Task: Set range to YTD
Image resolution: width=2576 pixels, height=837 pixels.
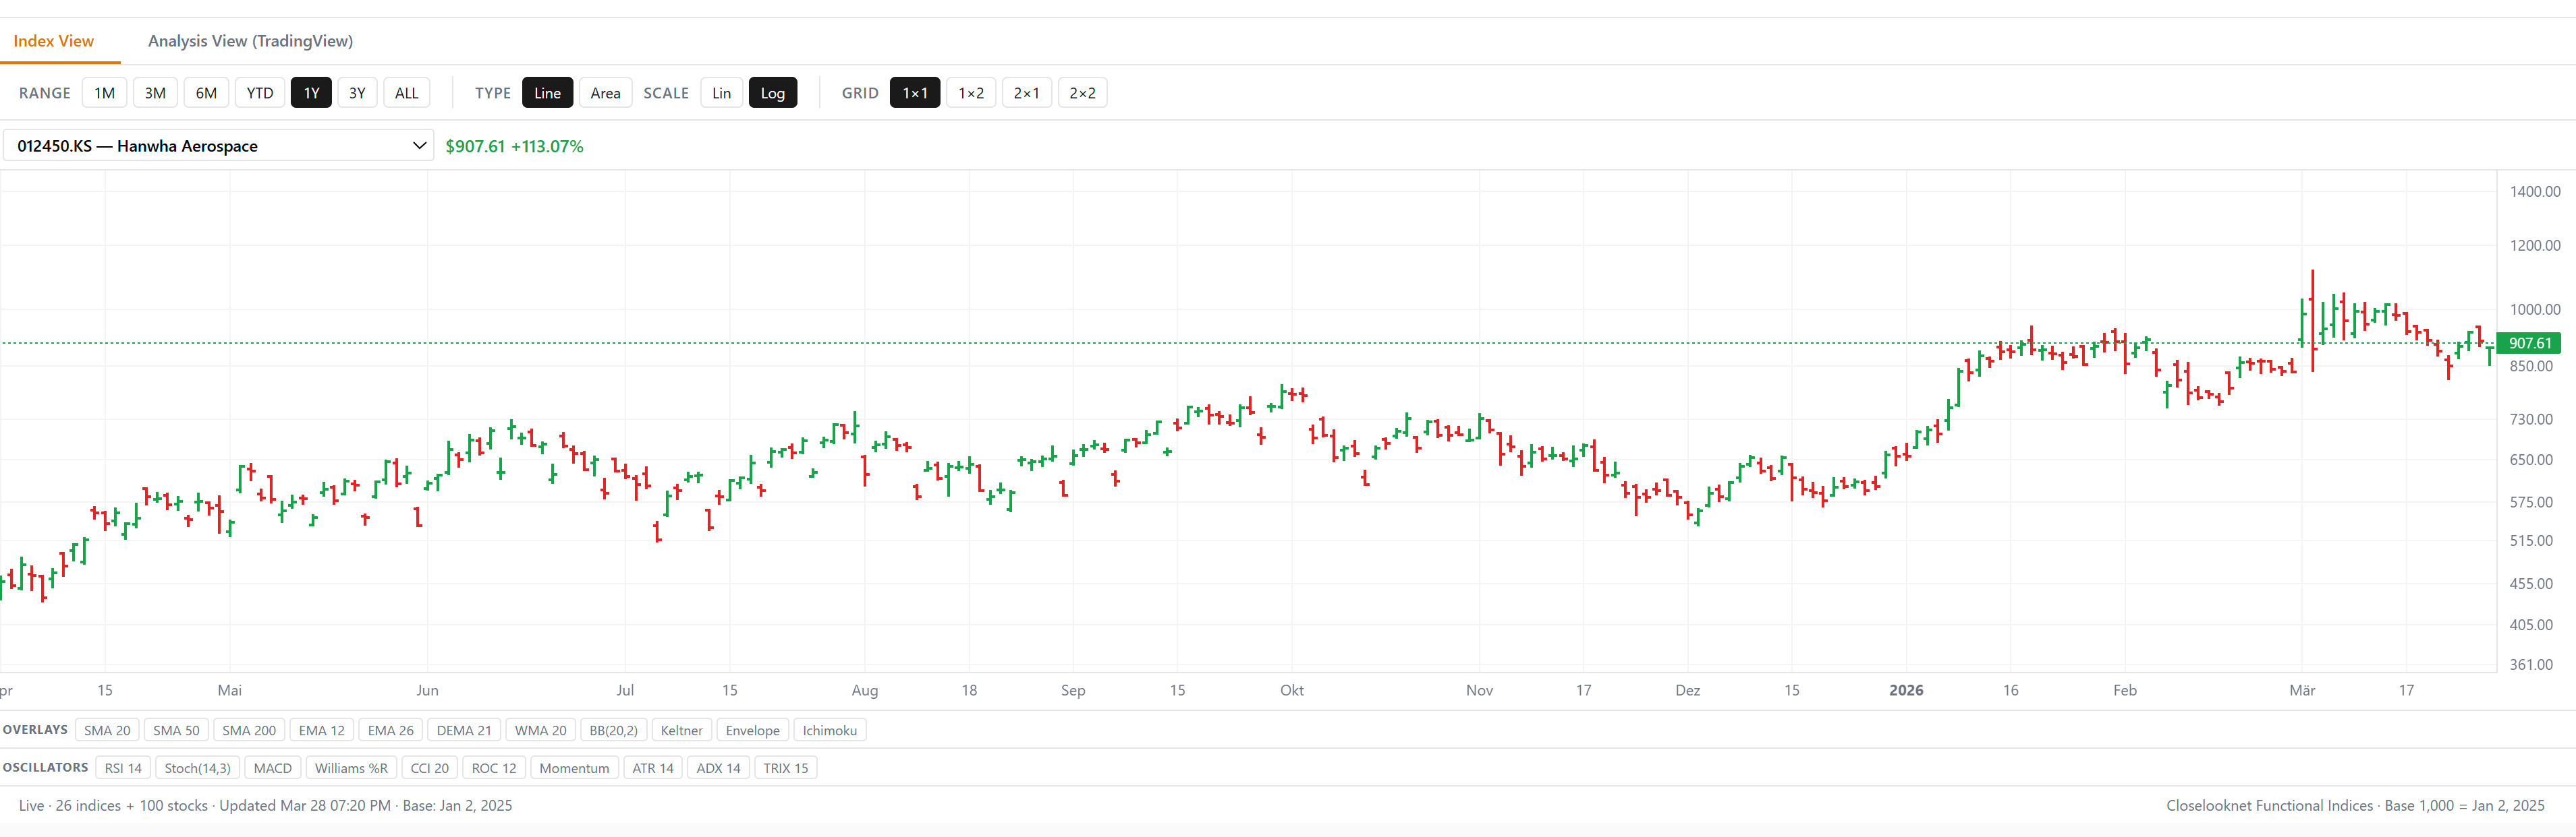Action: click(259, 93)
